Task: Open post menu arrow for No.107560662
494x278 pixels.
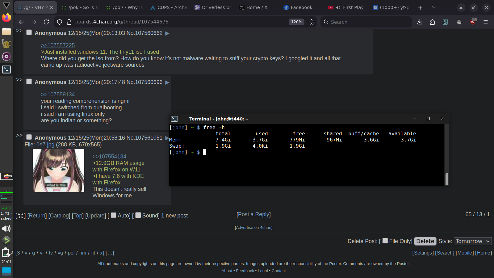Action: click(x=167, y=33)
